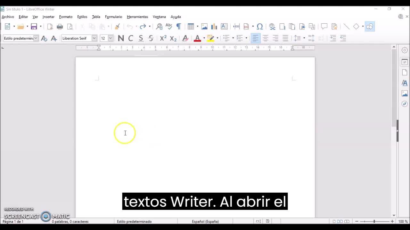Click Español (España) language in status bar
Screen dimensions: 410x230
(205, 221)
